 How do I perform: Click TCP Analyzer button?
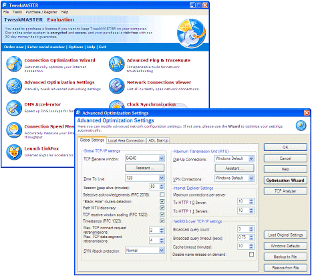coord(285,191)
